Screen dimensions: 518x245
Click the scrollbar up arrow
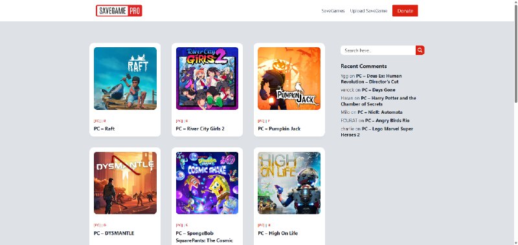pyautogui.click(x=515, y=3)
